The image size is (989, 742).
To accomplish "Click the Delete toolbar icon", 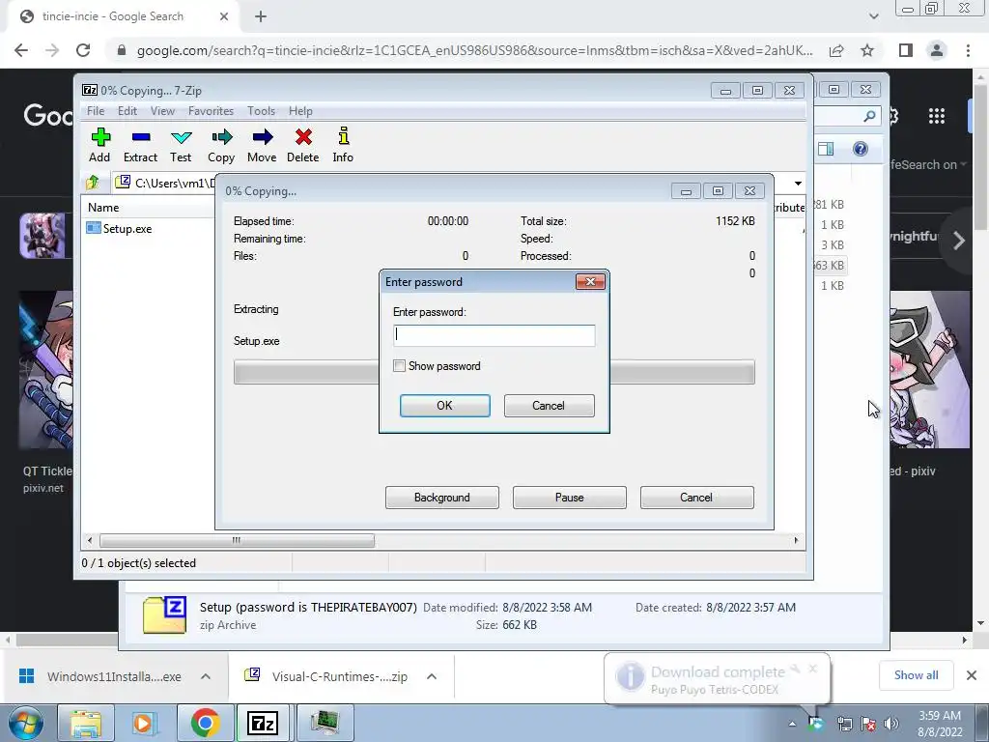I will (303, 137).
